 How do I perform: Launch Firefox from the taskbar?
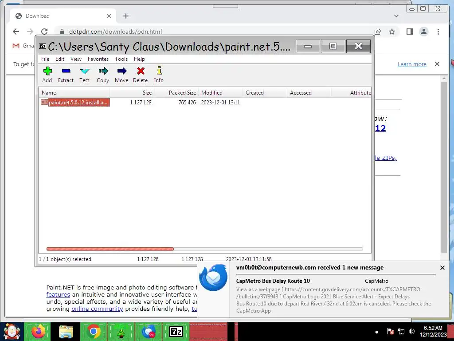pyautogui.click(x=38, y=332)
